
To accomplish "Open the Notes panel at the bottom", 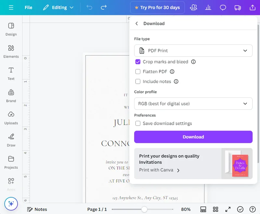I will (x=37, y=209).
